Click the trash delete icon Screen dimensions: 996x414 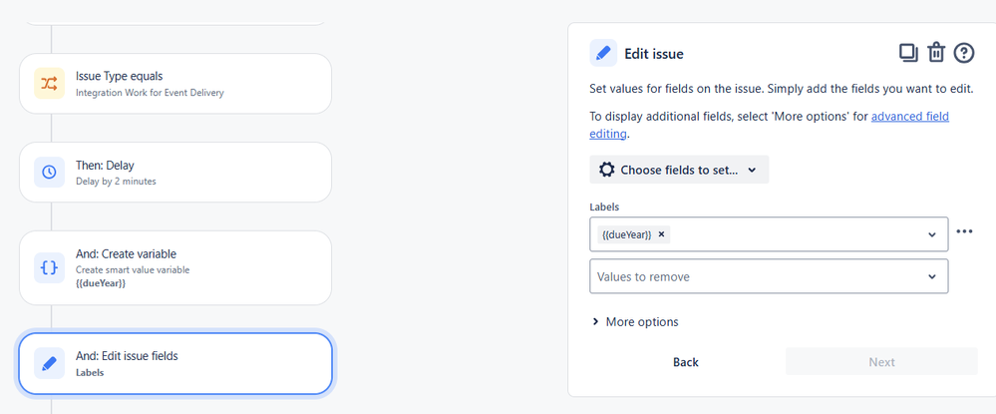pyautogui.click(x=936, y=53)
